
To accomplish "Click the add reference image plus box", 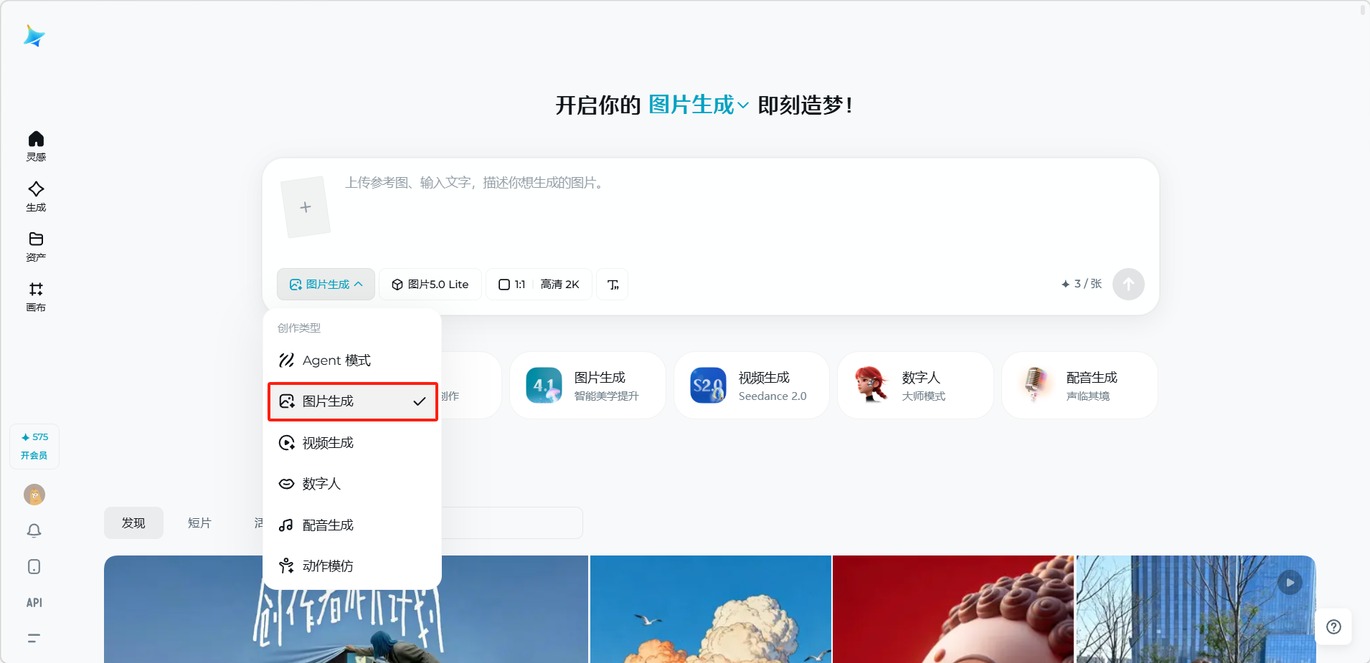I will click(306, 207).
